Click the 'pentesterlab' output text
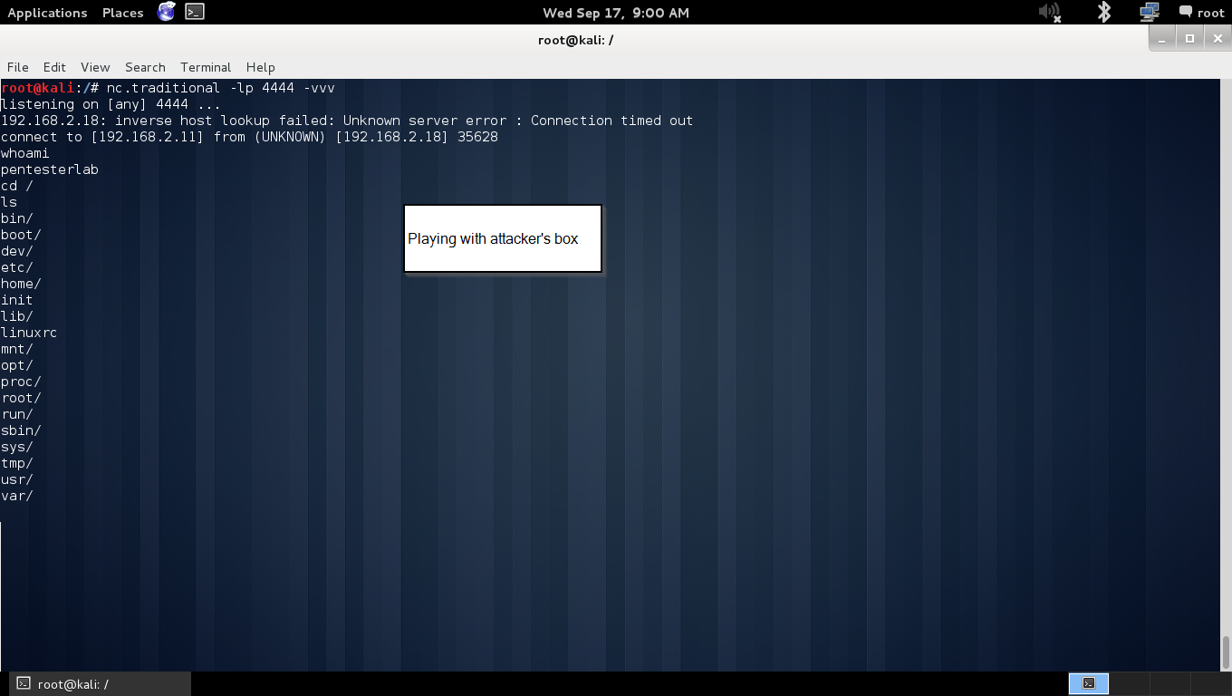Viewport: 1232px width, 696px height. pyautogui.click(x=50, y=169)
